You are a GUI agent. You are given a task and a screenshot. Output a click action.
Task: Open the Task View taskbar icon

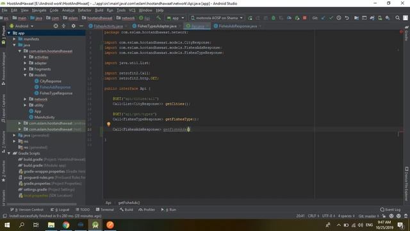click(36, 225)
